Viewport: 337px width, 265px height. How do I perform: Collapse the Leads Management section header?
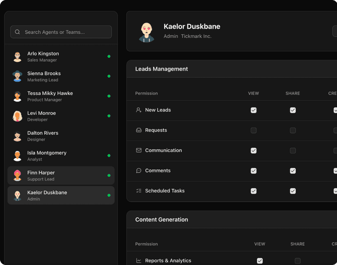point(162,69)
